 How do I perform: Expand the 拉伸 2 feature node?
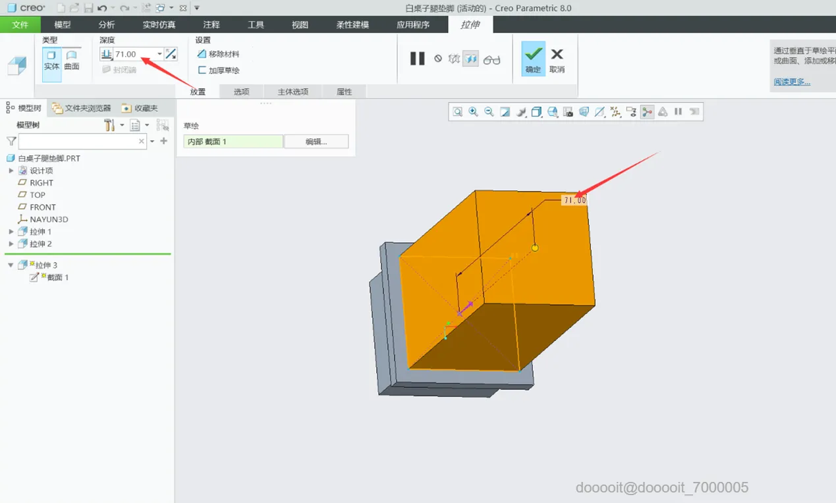coord(11,244)
